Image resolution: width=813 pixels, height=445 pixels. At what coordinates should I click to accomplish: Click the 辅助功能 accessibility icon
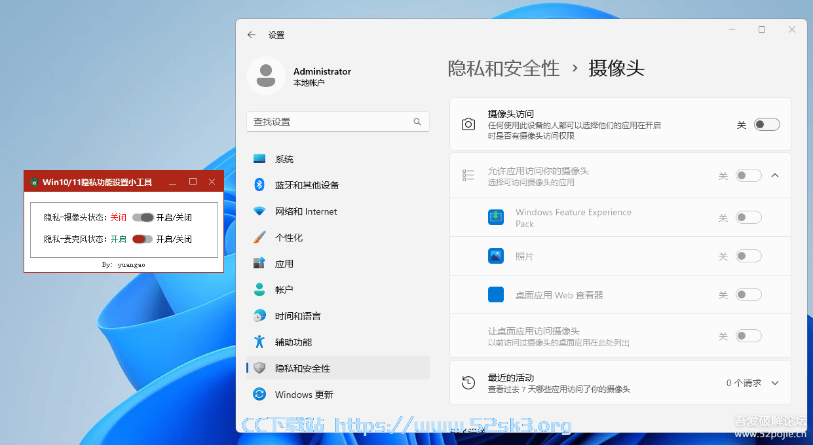pos(259,342)
